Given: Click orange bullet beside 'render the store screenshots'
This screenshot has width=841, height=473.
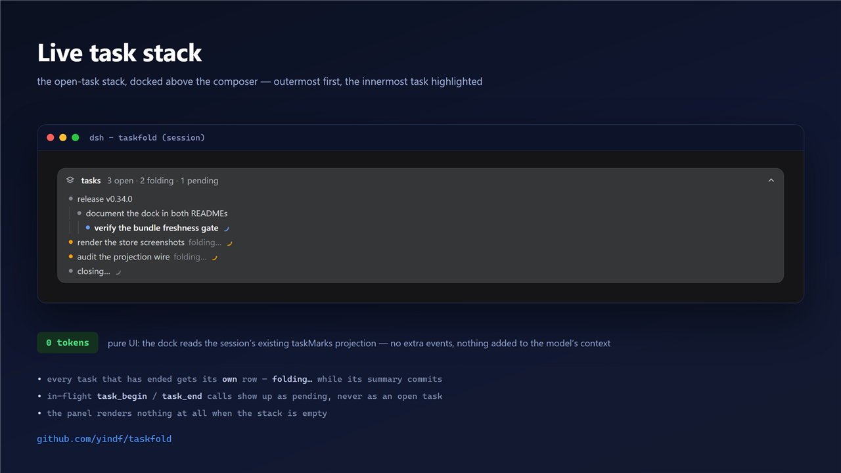Looking at the screenshot, I should click(x=71, y=242).
